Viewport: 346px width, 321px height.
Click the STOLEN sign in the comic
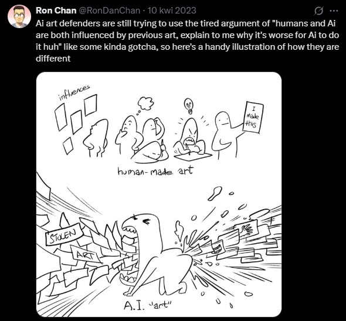coord(64,234)
